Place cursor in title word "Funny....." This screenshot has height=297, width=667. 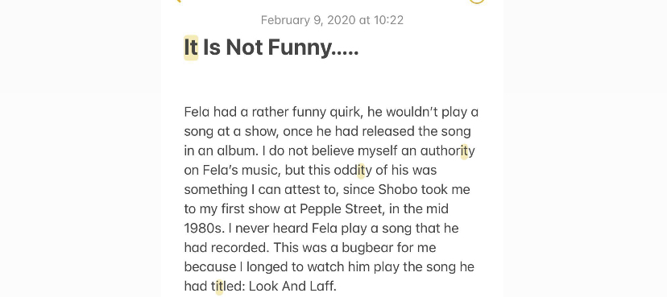[x=313, y=47]
